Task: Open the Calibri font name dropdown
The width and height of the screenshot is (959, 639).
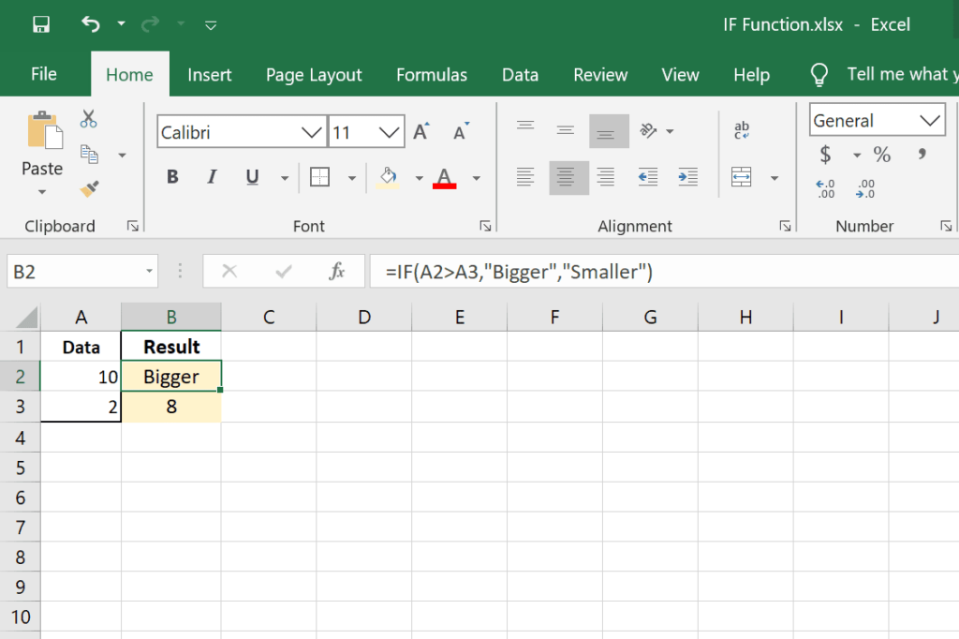Action: pos(311,132)
